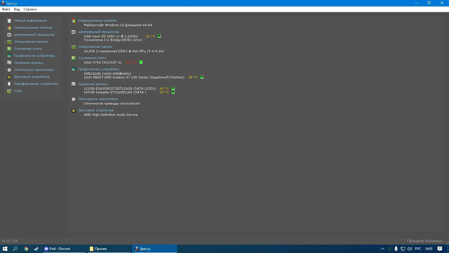Click the "Хранение данных" sidebar icon
The width and height of the screenshot is (449, 253).
[9, 63]
